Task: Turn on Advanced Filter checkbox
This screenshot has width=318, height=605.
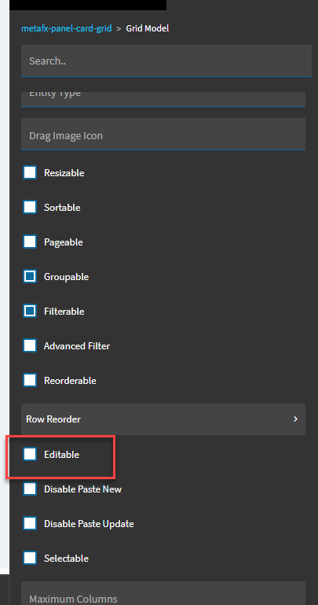Action: tap(30, 345)
